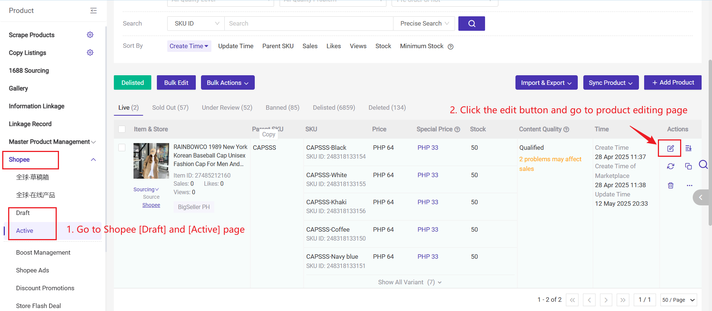This screenshot has width=712, height=311.
Task: Open the 50 / Page size dropdown
Action: tap(679, 300)
